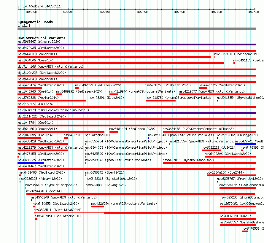Screen dimensions: 264x243
Task: Click nsv4219279 (gnomADStructuralVariants) label
Action: [x=51, y=147]
